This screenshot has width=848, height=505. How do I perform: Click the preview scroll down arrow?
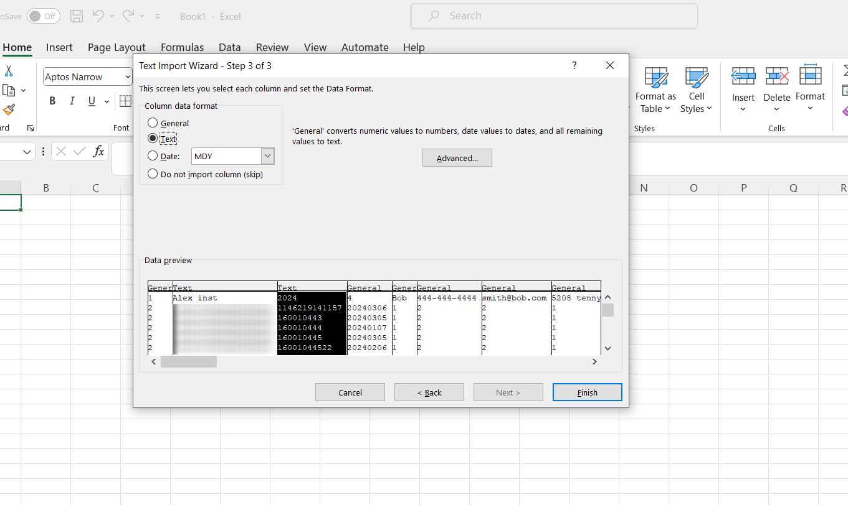[x=608, y=348]
